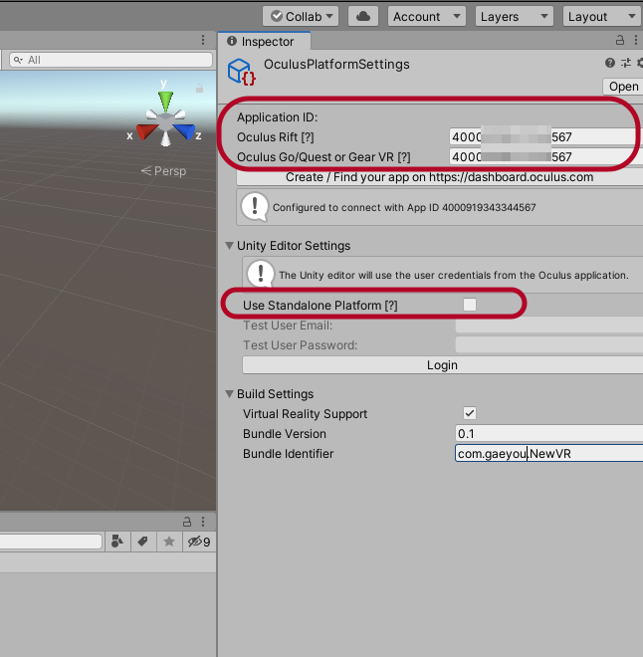
Task: Open Scene view three-dot menu
Action: [203, 40]
